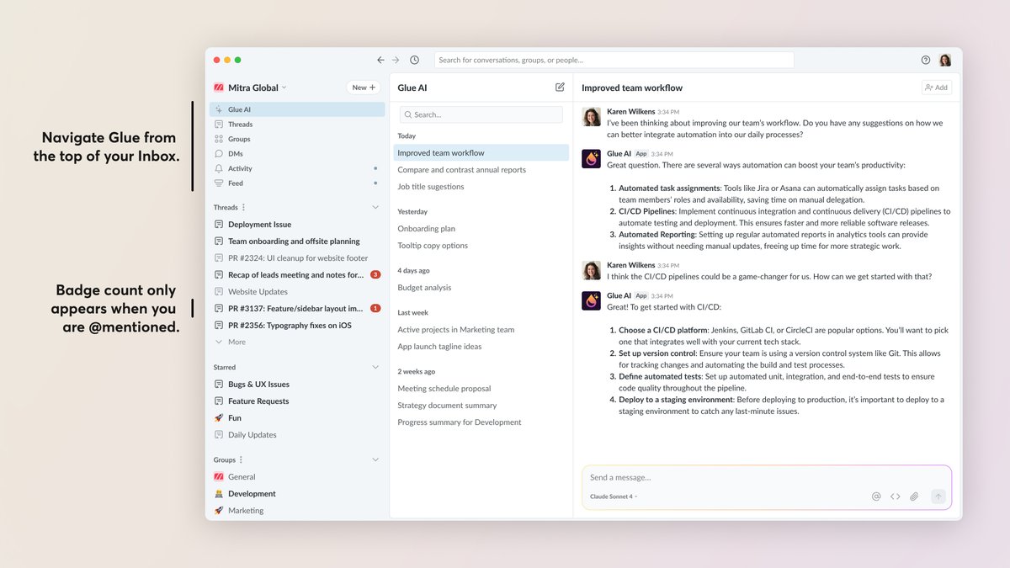Select Meeting schedule proposal chat
Viewport: 1010px width, 568px height.
coord(481,389)
